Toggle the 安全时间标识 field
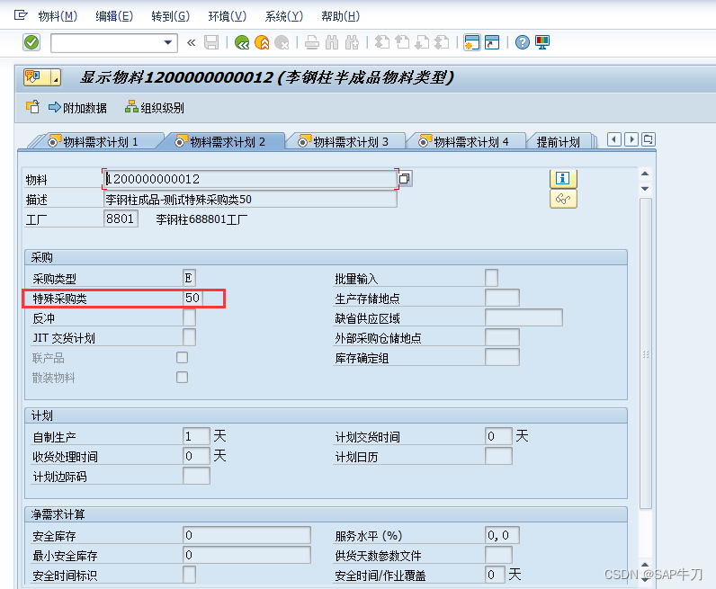 point(189,575)
